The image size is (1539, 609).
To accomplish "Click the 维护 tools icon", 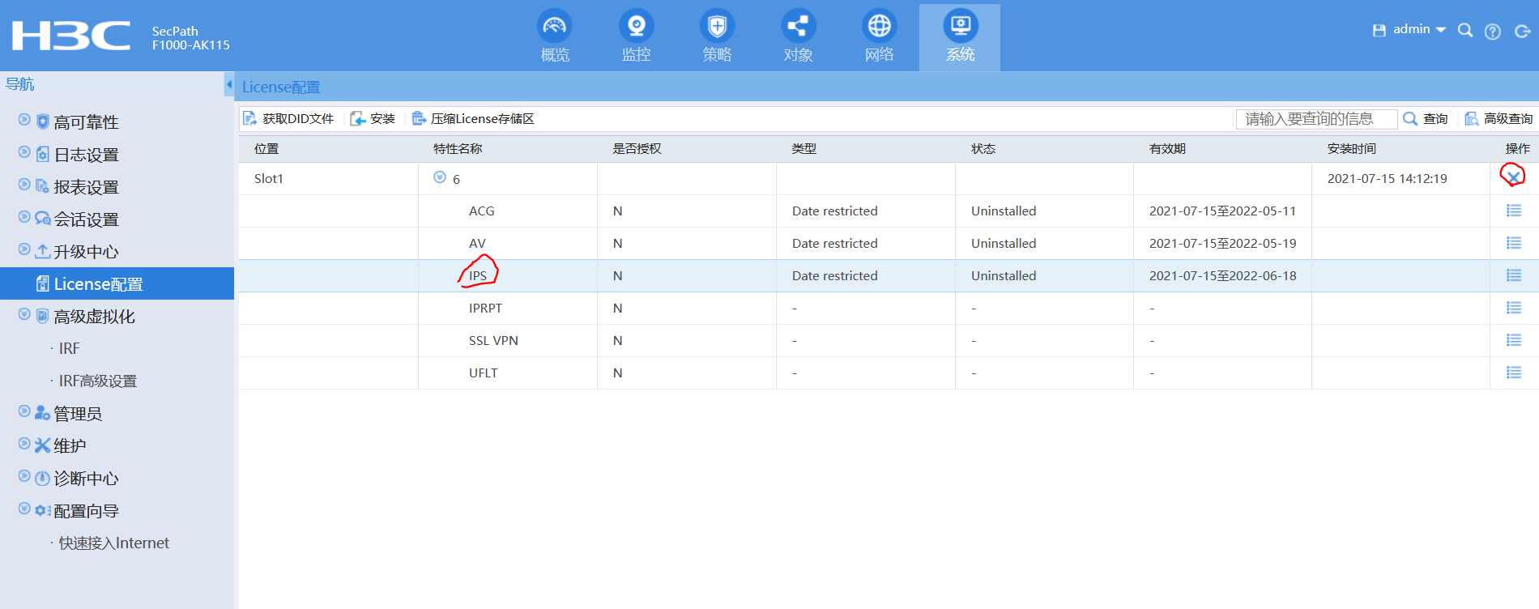I will click(x=43, y=446).
